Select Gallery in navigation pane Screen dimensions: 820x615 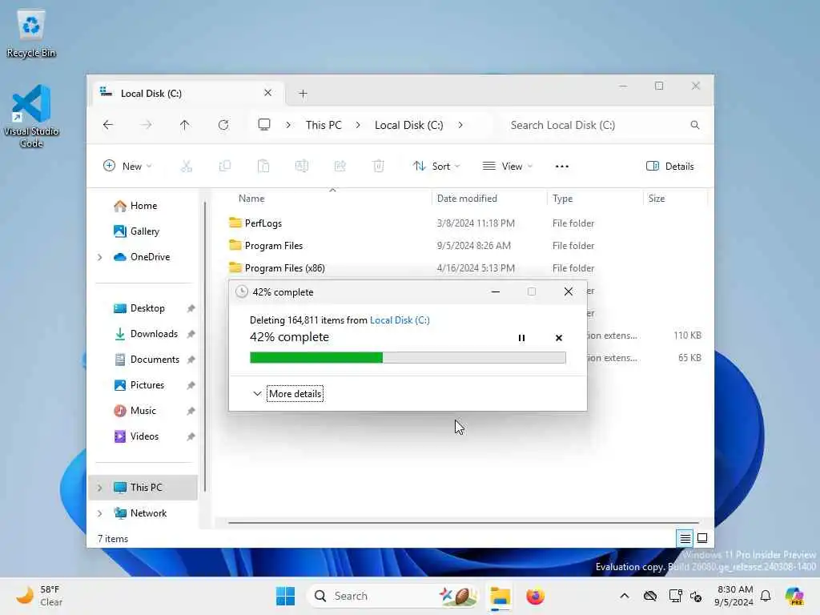click(x=144, y=231)
